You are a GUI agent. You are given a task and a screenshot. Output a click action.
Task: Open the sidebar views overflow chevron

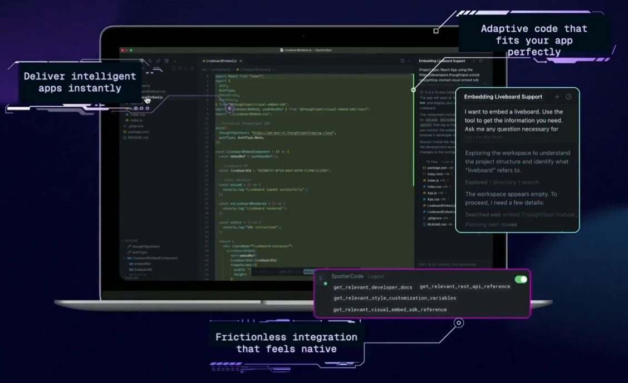click(x=175, y=61)
